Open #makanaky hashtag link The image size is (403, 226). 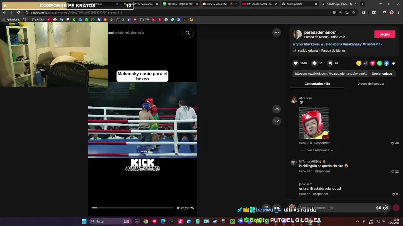pos(352,44)
